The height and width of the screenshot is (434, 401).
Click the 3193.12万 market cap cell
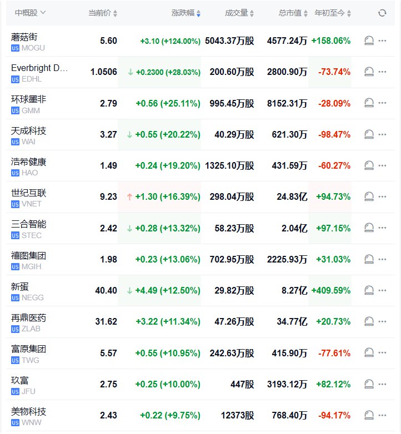click(x=287, y=384)
